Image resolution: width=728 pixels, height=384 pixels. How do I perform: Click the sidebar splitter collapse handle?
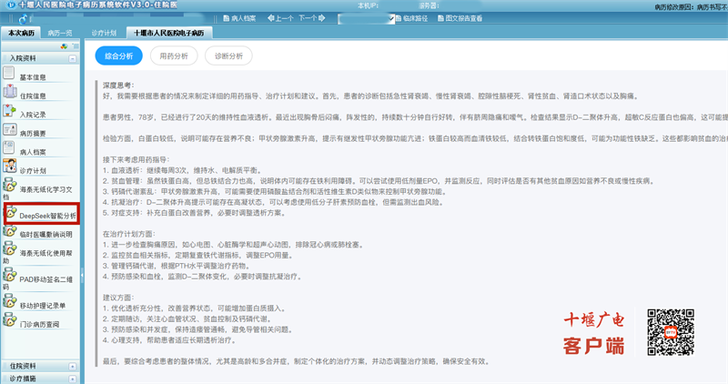82,275
